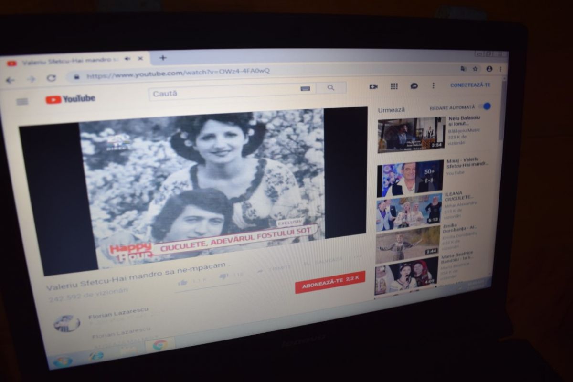Viewport: 573px width, 382px height.
Task: Open Chrome's three-dot menu
Action: 500,69
